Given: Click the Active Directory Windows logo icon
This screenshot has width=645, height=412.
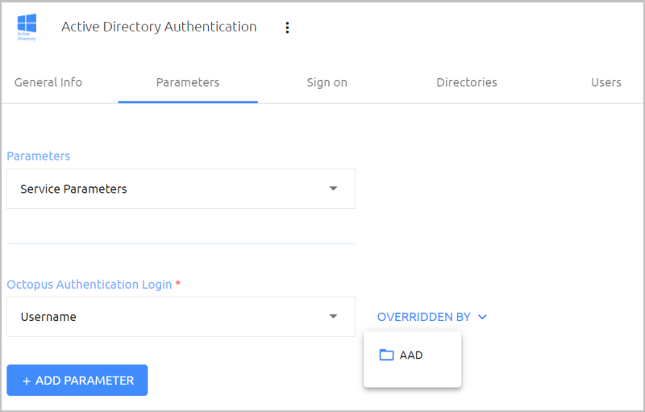Looking at the screenshot, I should 27,27.
